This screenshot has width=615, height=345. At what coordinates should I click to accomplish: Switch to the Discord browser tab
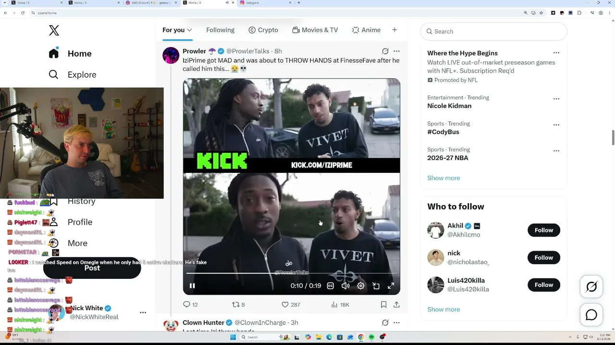(151, 3)
